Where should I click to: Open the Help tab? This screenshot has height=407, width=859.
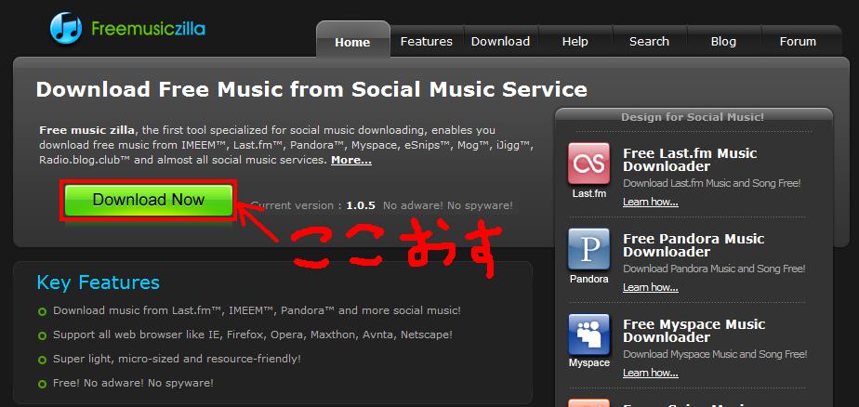point(575,42)
